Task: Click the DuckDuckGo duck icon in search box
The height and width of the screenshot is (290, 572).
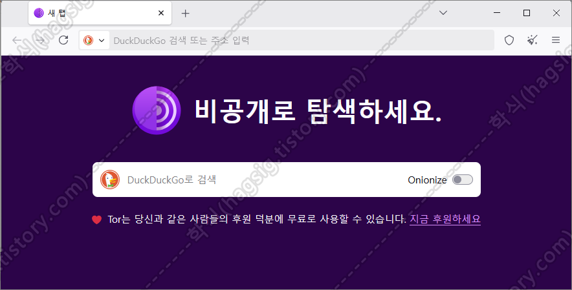Action: point(110,180)
